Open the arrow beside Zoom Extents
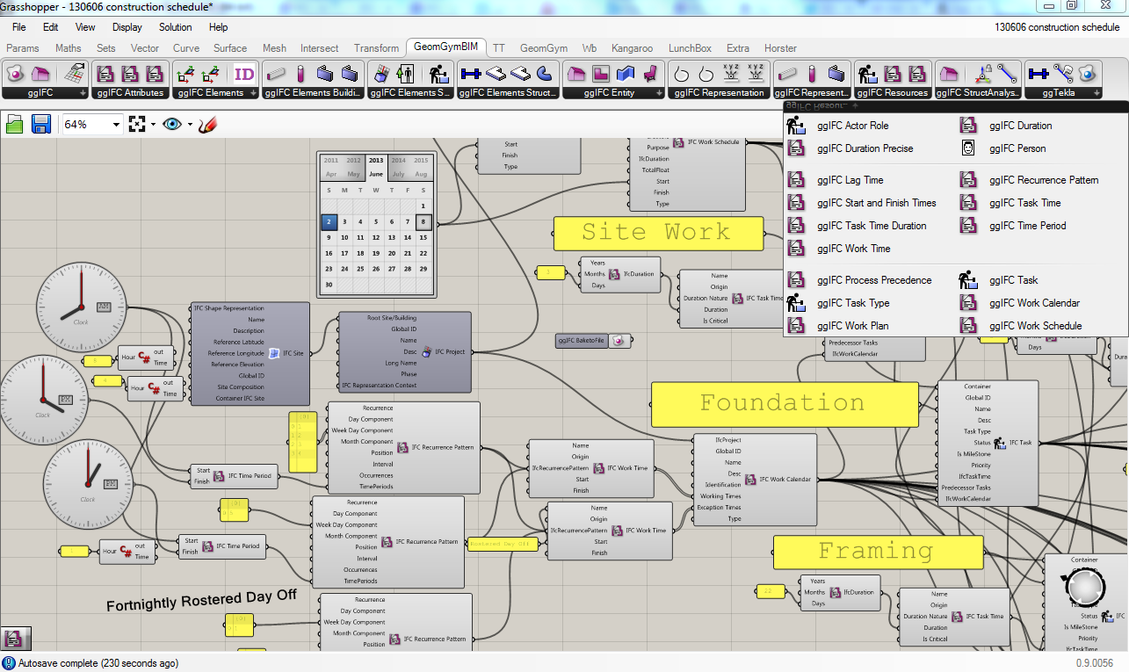 tap(153, 125)
